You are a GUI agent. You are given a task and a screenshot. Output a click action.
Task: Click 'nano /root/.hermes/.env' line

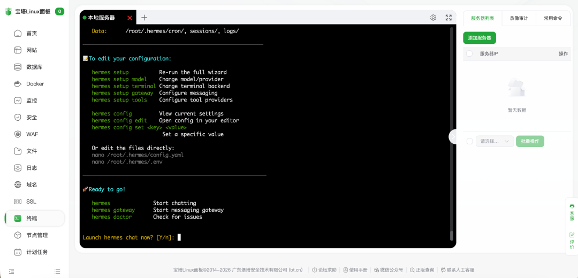[x=127, y=161]
